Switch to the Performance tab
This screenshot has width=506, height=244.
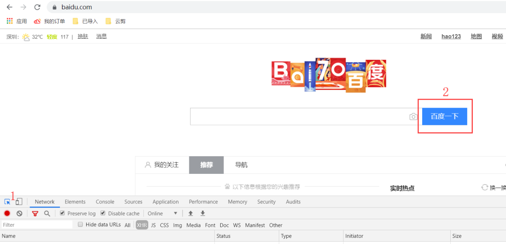pyautogui.click(x=203, y=202)
